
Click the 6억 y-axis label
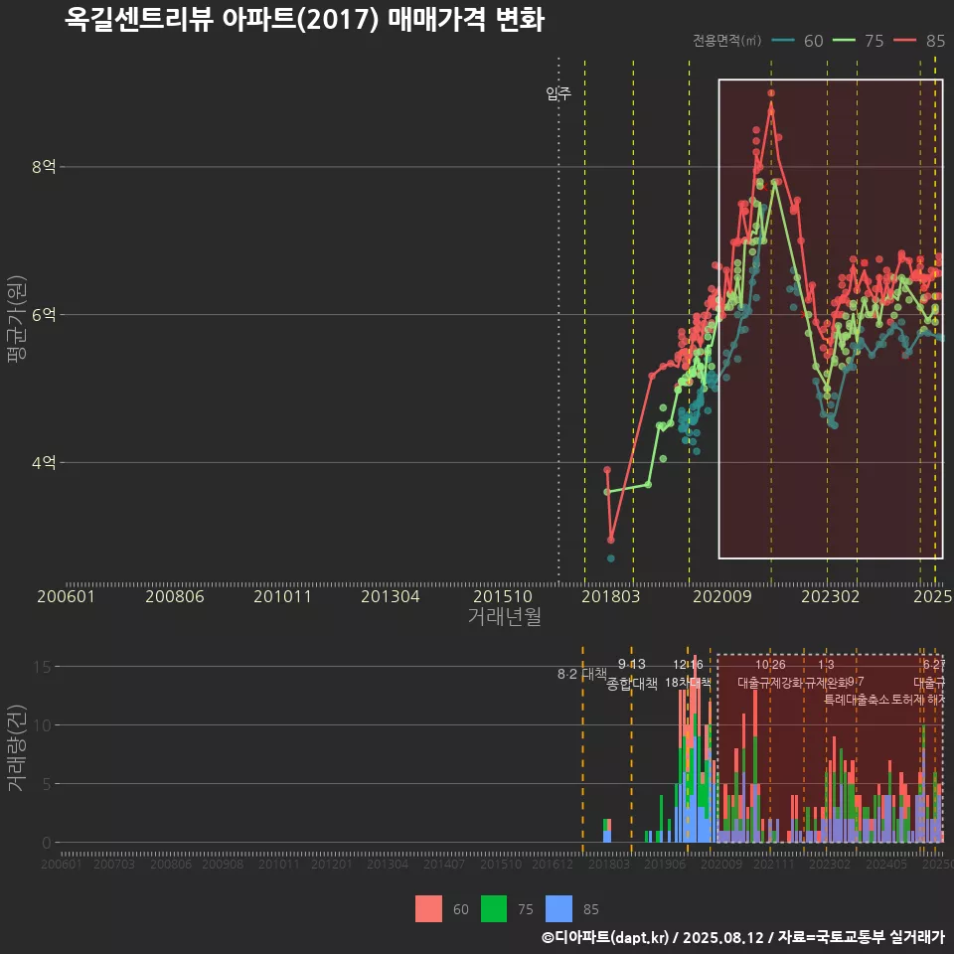(x=44, y=315)
